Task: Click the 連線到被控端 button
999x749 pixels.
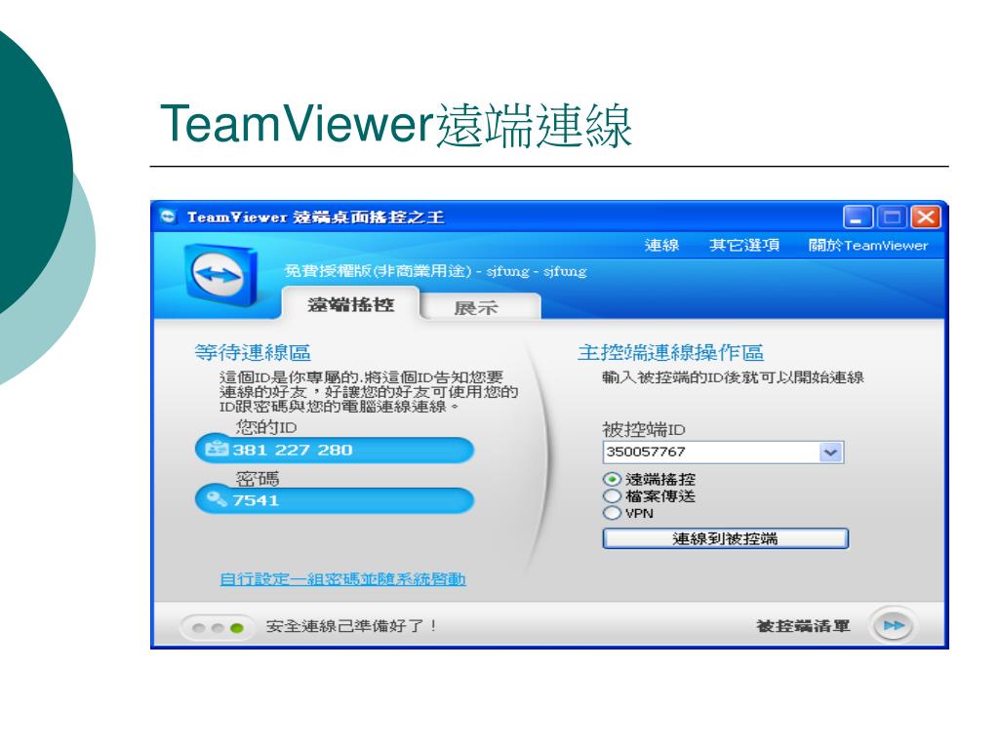Action: coord(725,538)
